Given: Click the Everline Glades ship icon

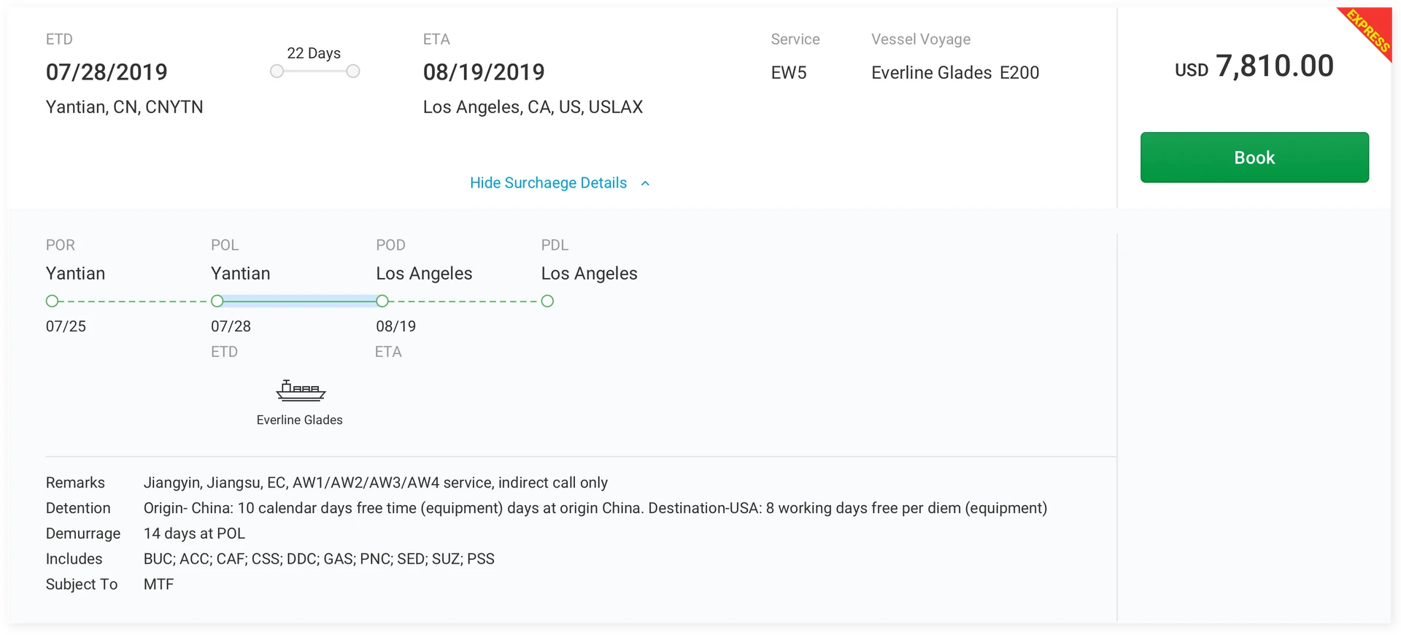Looking at the screenshot, I should click(301, 391).
